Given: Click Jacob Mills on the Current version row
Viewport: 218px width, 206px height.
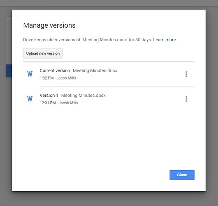Looking at the screenshot, I should pyautogui.click(x=66, y=78).
